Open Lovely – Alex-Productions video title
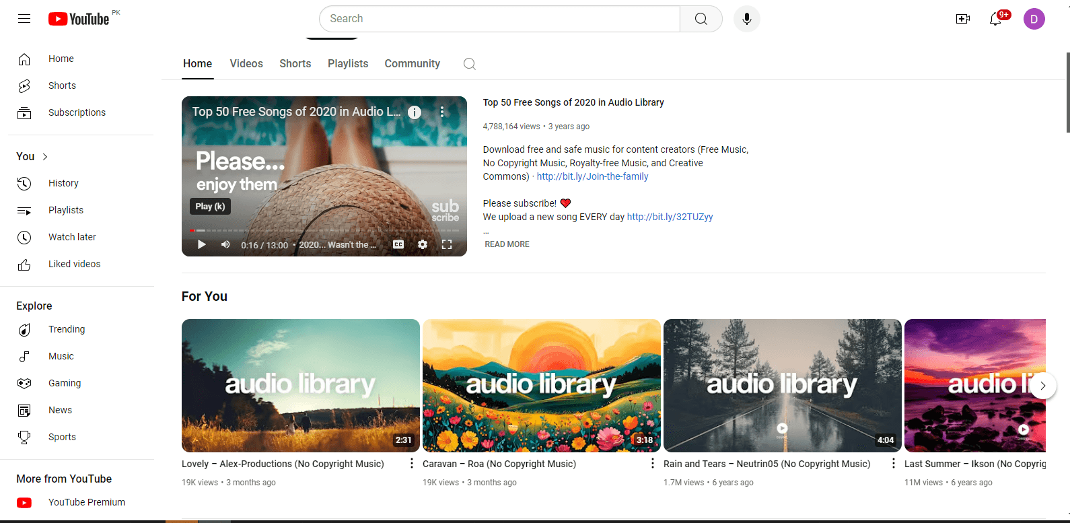Image resolution: width=1070 pixels, height=523 pixels. point(283,464)
